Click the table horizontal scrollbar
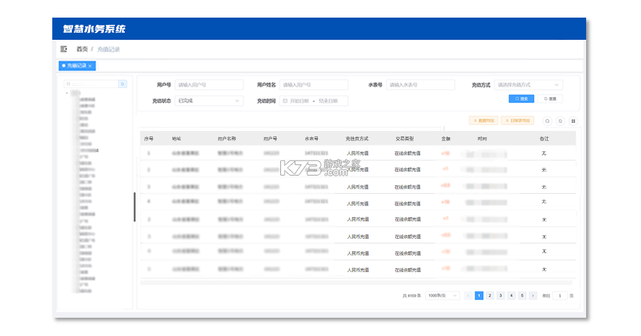641x336 pixels. (x=356, y=283)
